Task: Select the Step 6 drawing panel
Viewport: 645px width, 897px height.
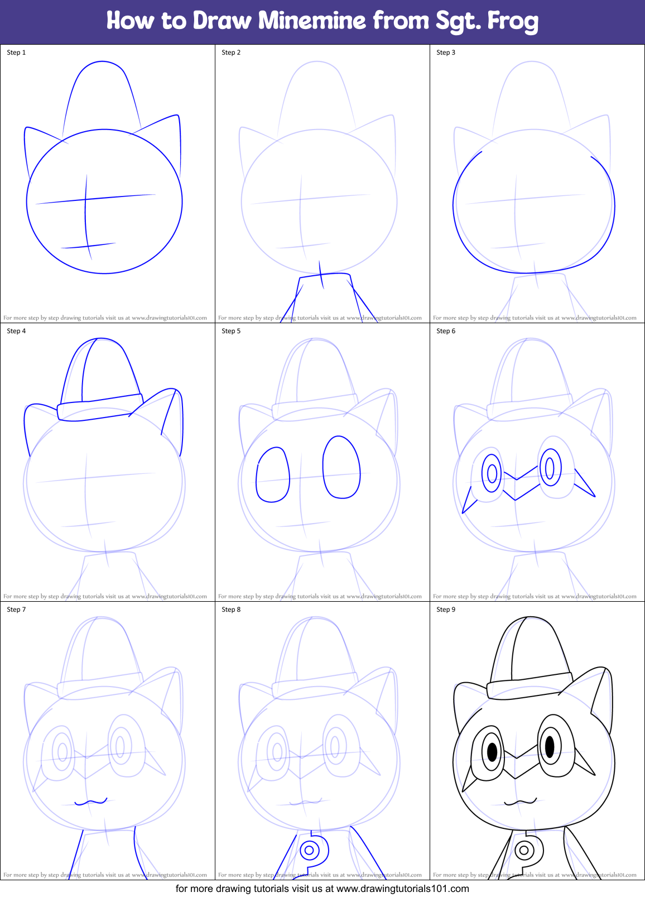Action: coord(537,462)
